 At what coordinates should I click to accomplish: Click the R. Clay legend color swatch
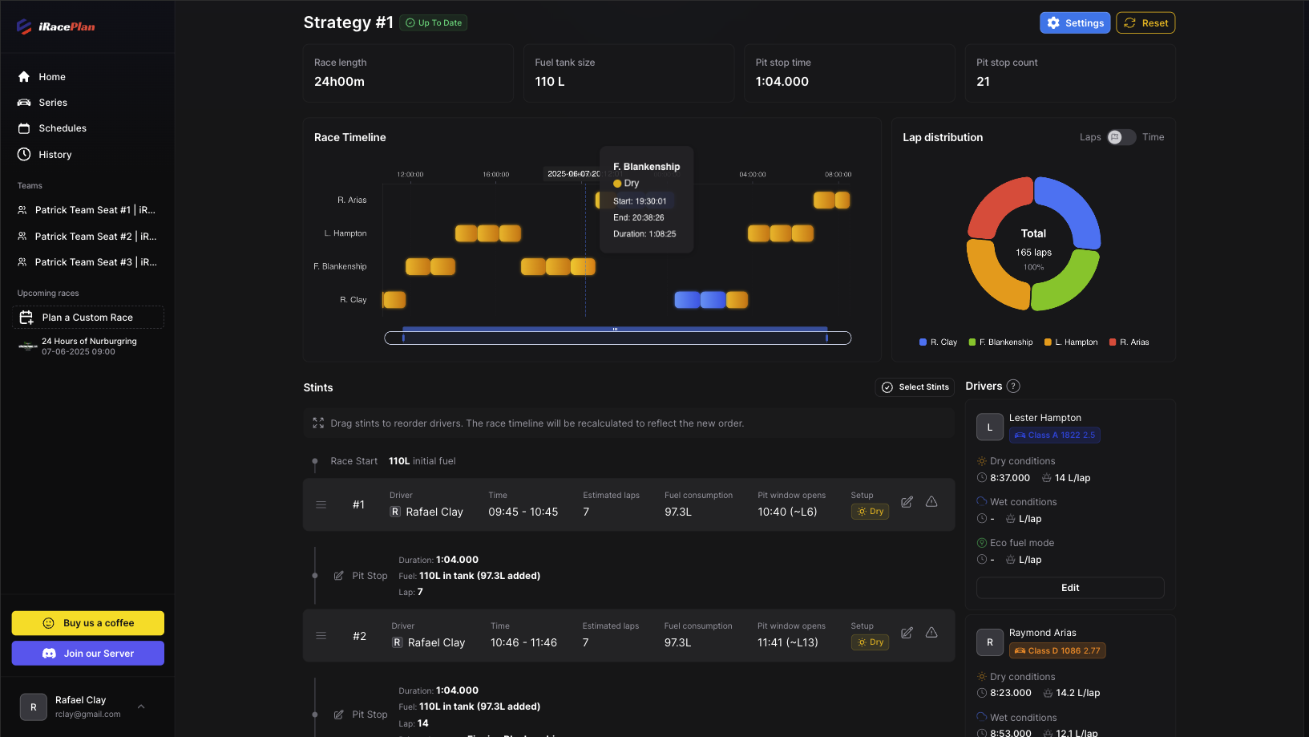923,342
